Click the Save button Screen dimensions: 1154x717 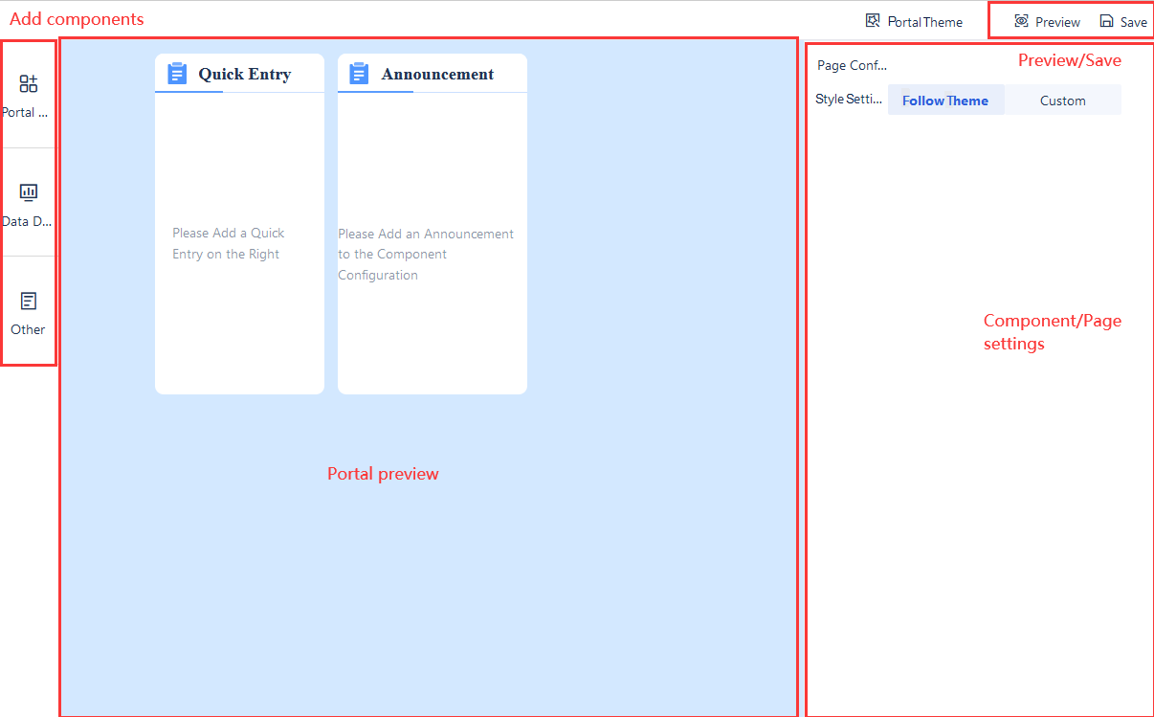(1130, 20)
